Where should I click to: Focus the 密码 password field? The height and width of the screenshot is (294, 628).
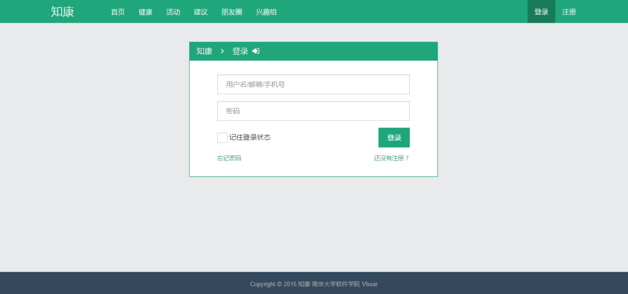(313, 111)
